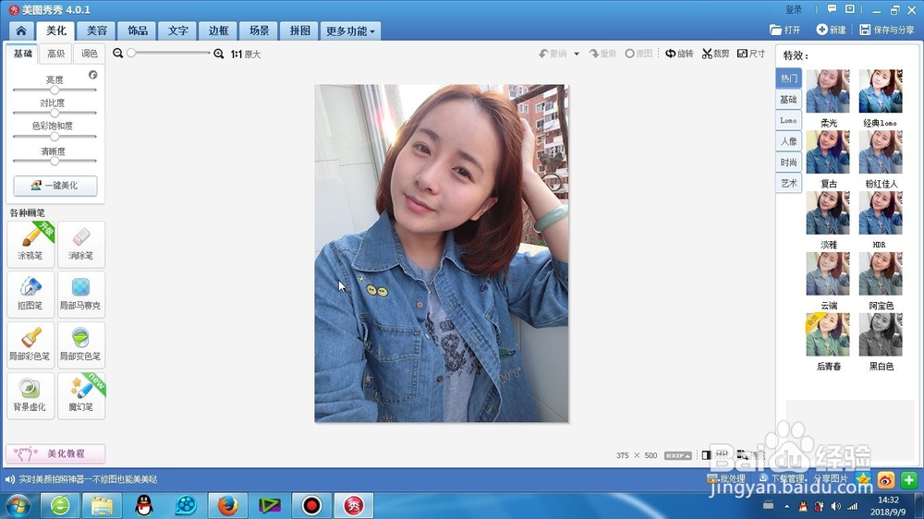Click the zoom out magnifier
Viewport: 924px width, 519px height.
118,54
